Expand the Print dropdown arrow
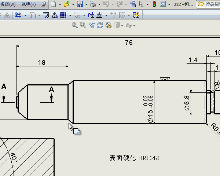The width and height of the screenshot is (220, 176). click(99, 4)
